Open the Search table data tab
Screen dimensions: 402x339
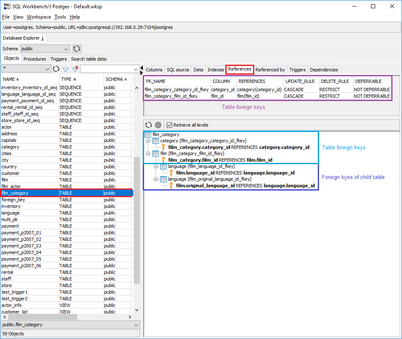pyautogui.click(x=89, y=59)
